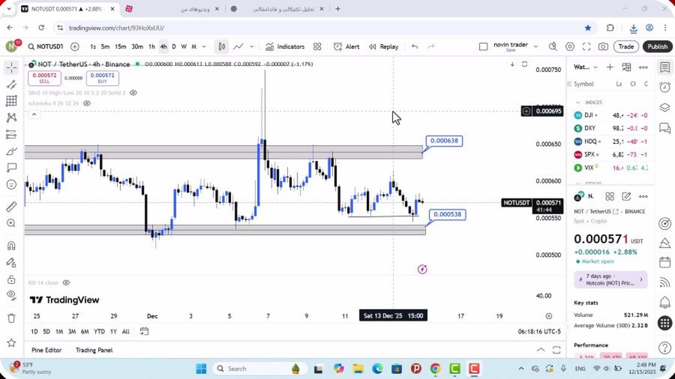Activate the zoom in tool
This screenshot has height=379, width=675.
(11, 223)
